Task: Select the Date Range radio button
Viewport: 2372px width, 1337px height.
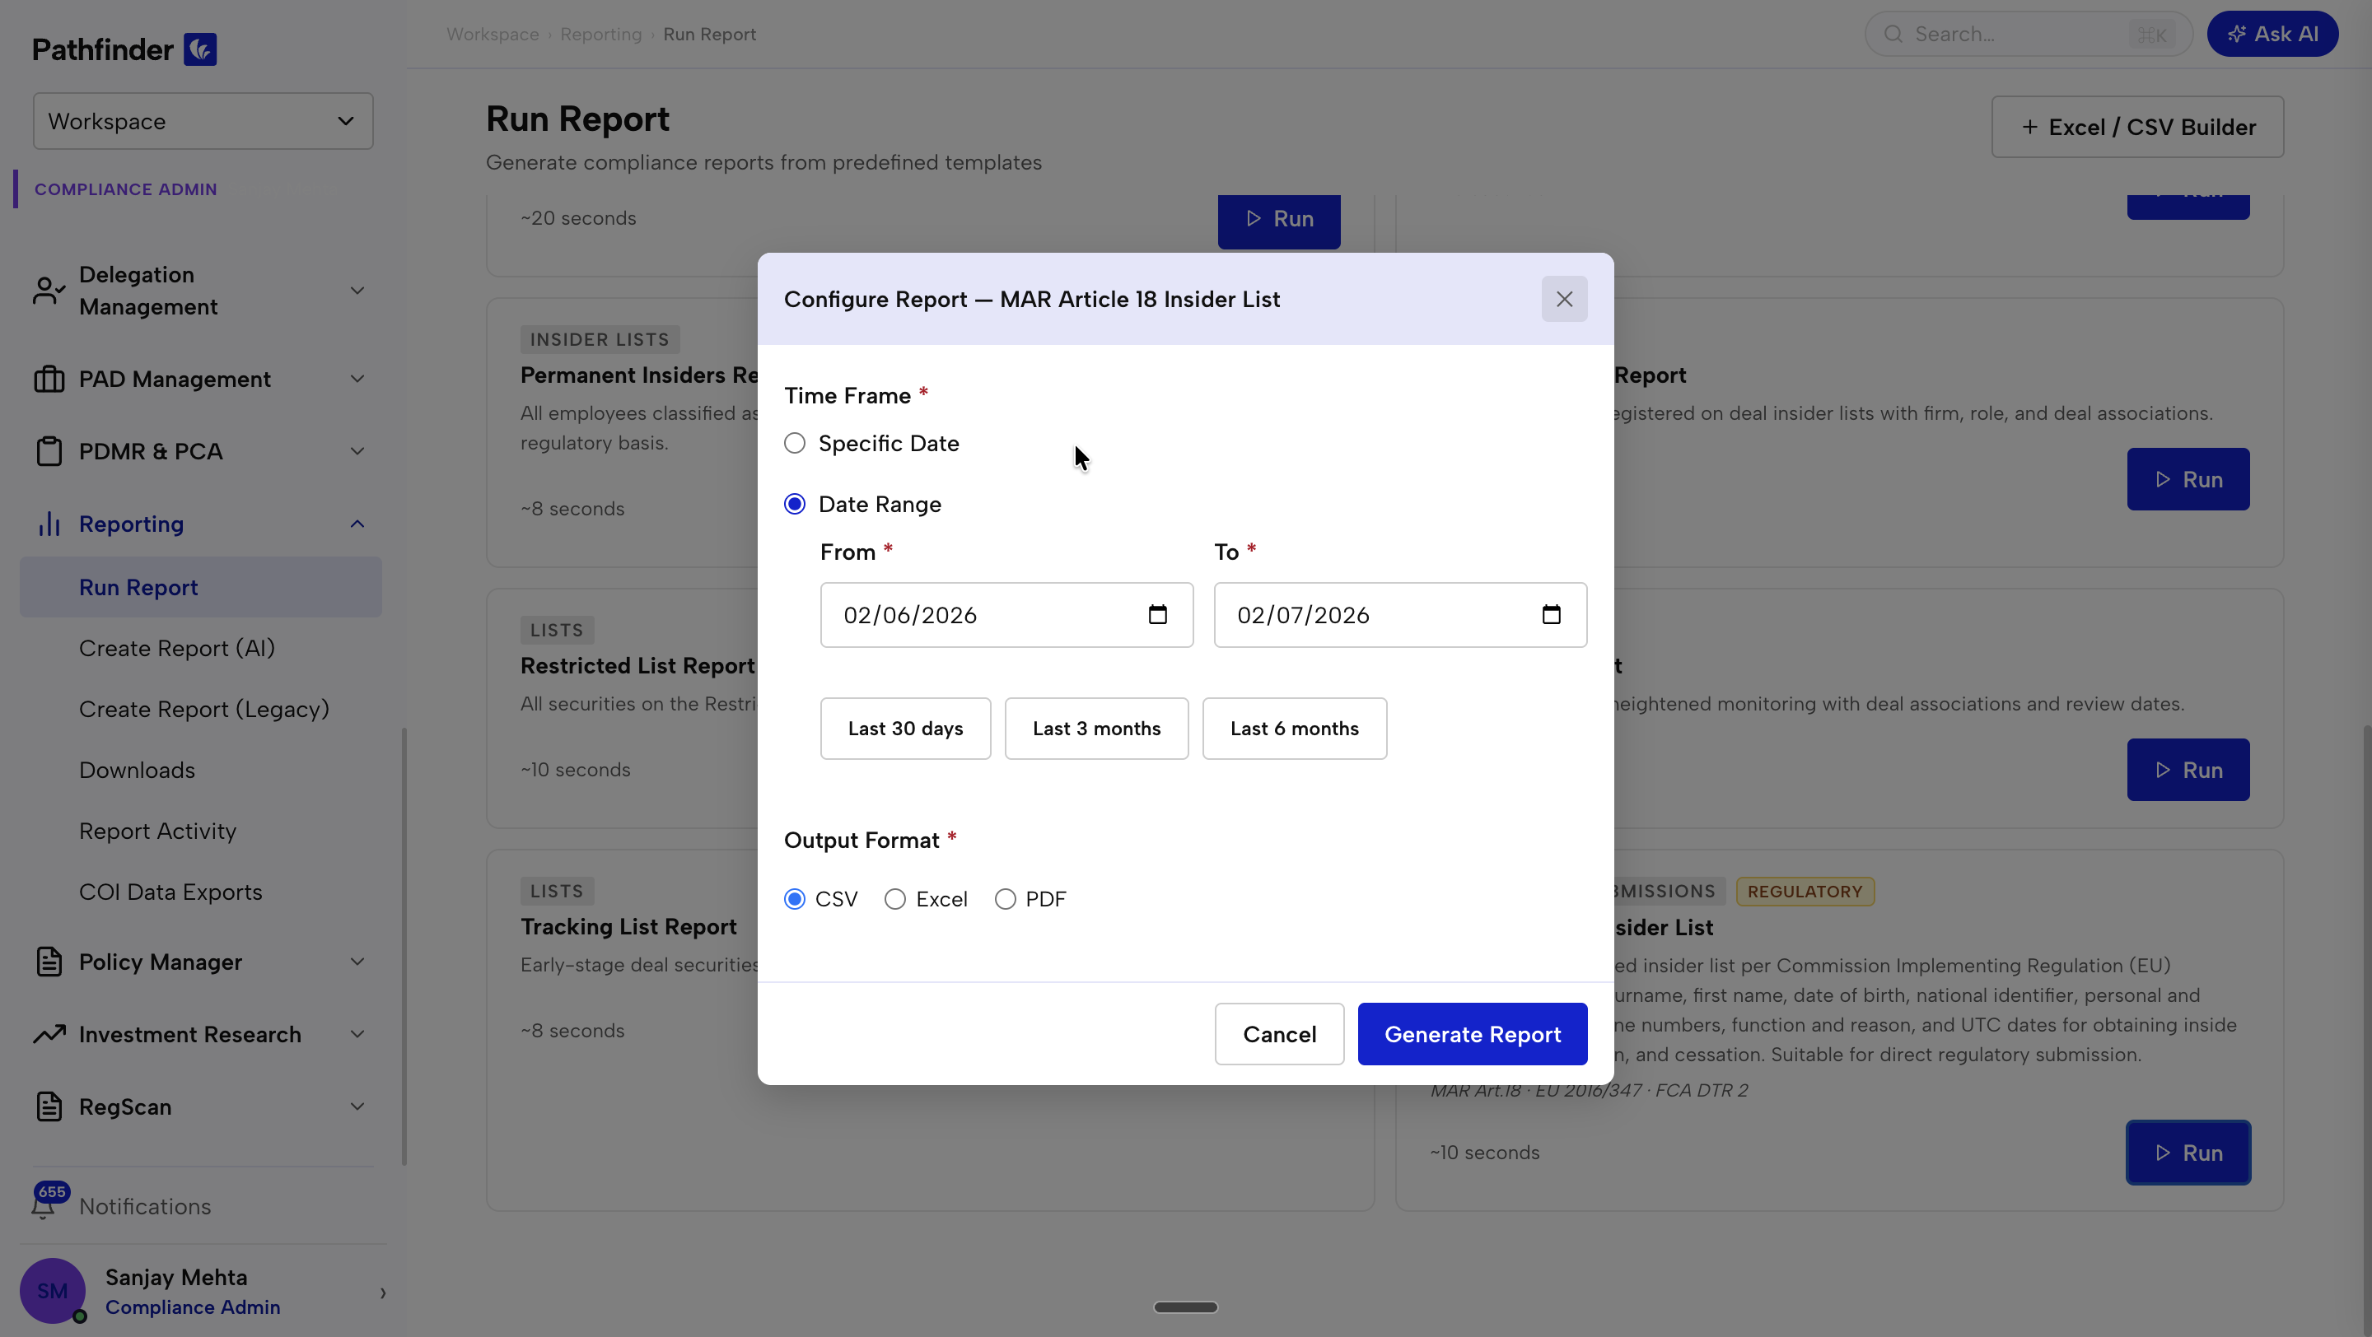Action: pos(795,504)
